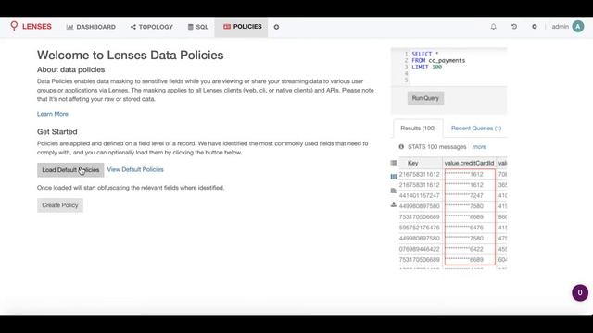Select masked card cell ending 6476

[470, 228]
